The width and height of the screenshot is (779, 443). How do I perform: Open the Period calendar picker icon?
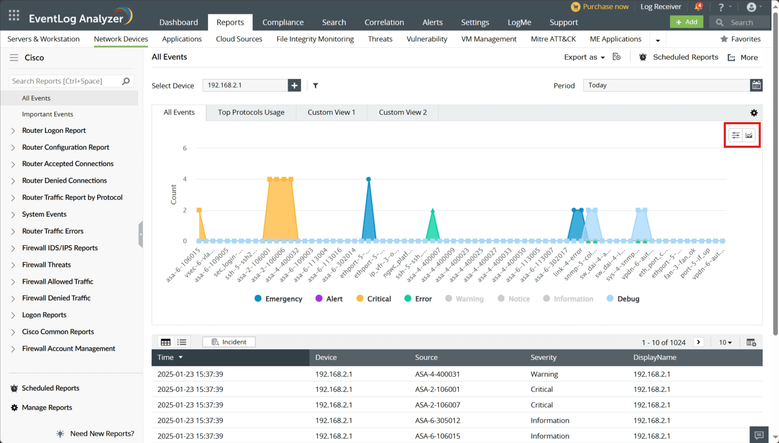tap(756, 85)
